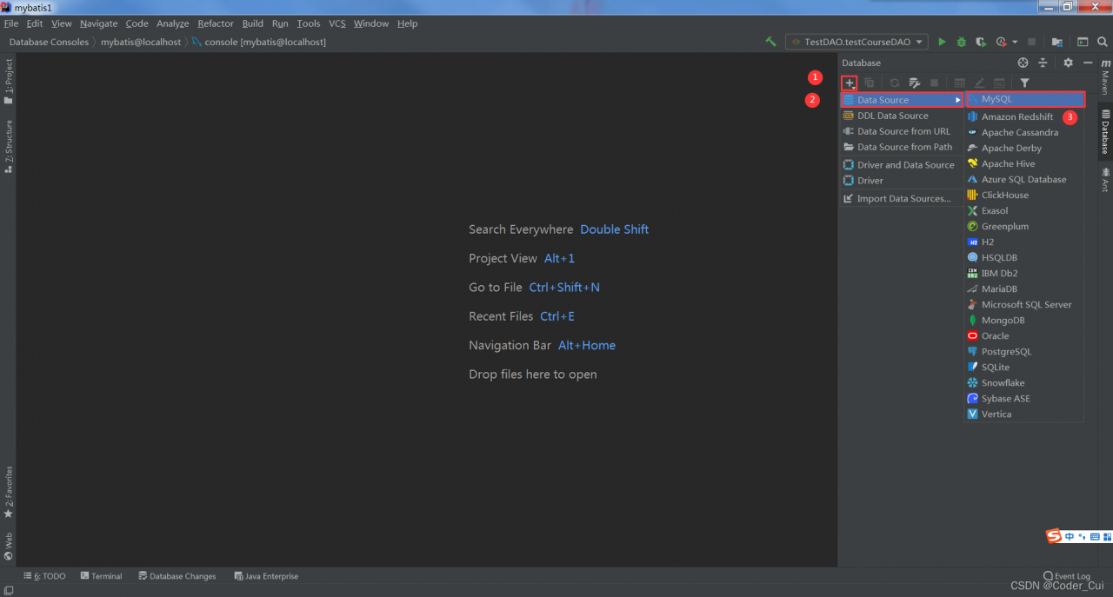The width and height of the screenshot is (1113, 597).
Task: Open the Navigate menu
Action: pyautogui.click(x=98, y=23)
